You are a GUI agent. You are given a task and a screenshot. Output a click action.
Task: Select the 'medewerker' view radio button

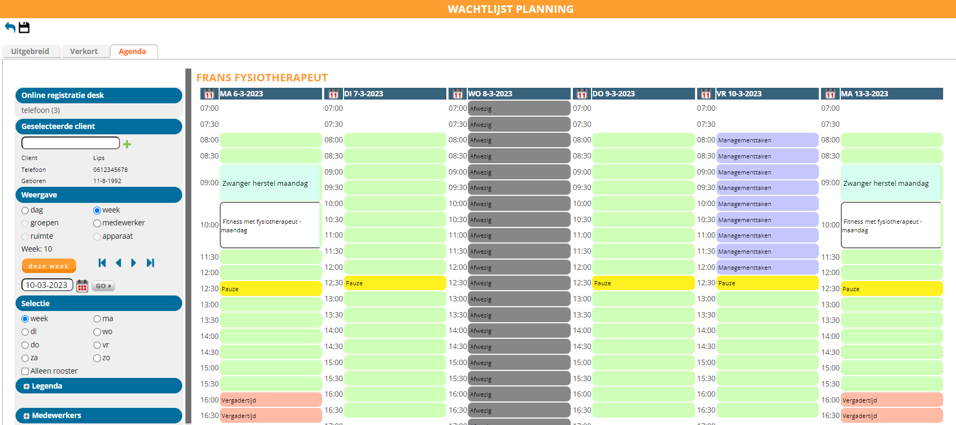tap(97, 223)
